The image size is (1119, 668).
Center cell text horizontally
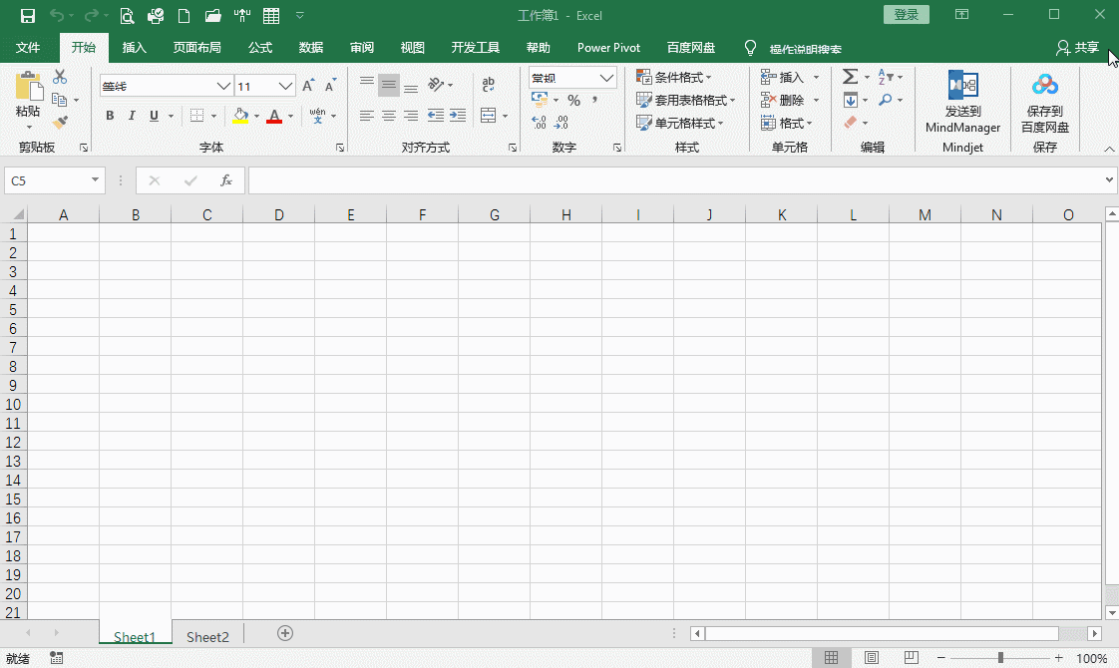click(389, 116)
